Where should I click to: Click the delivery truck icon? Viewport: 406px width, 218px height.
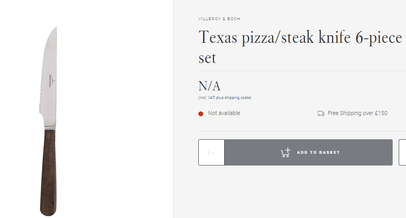[321, 113]
